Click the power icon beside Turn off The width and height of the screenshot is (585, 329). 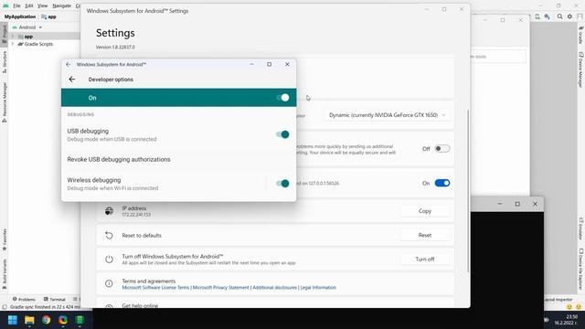pos(109,260)
